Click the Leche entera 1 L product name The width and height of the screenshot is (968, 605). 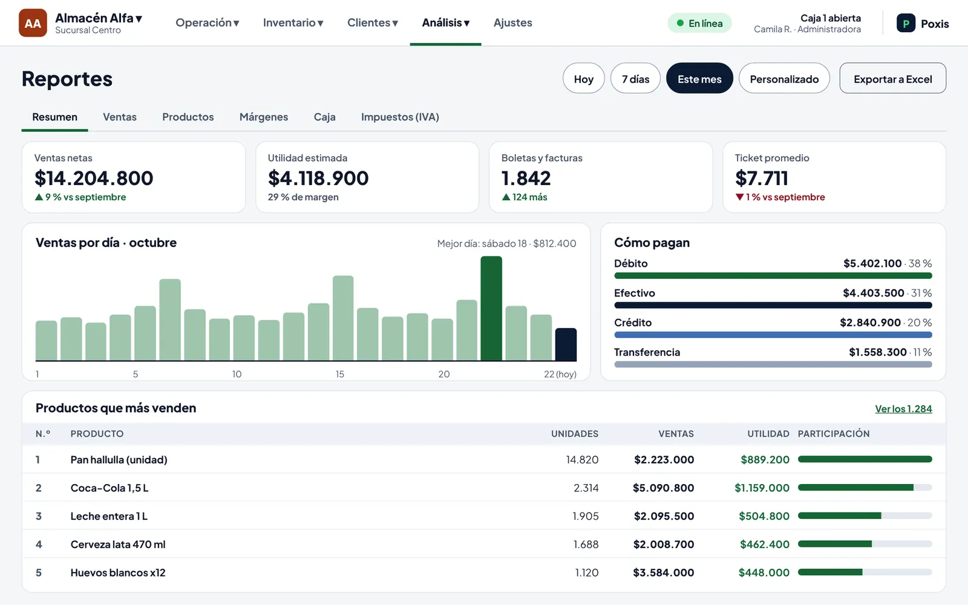click(109, 517)
